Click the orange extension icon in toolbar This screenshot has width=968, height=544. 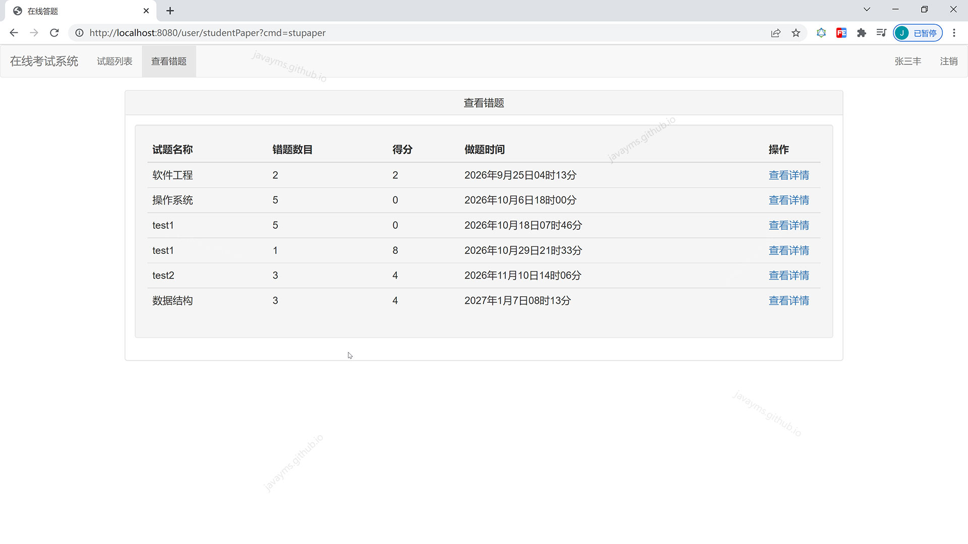click(x=841, y=33)
